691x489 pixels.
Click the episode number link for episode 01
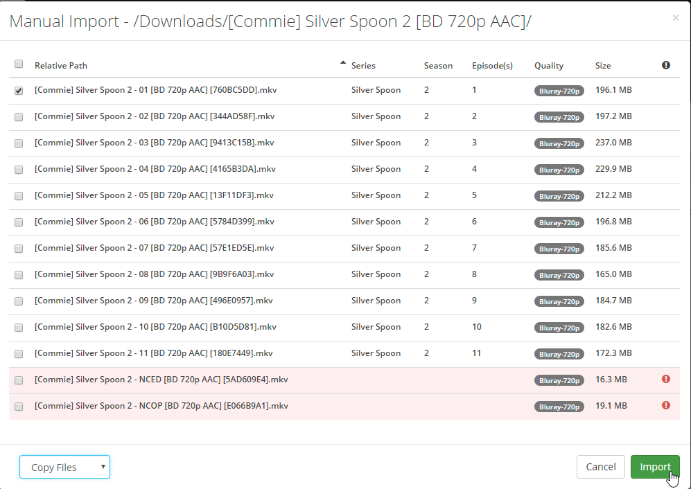[x=474, y=90]
